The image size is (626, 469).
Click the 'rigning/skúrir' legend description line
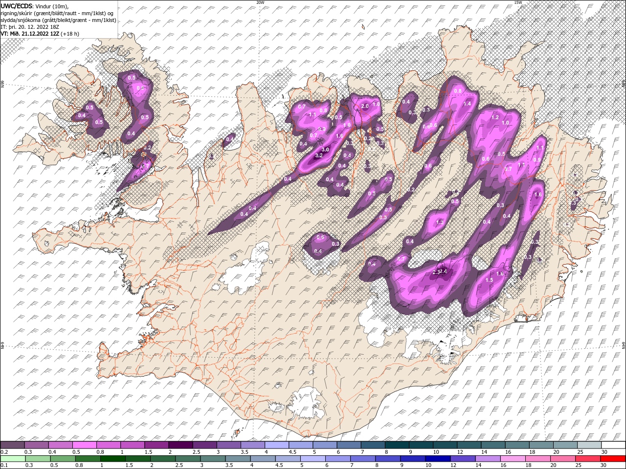57,13
